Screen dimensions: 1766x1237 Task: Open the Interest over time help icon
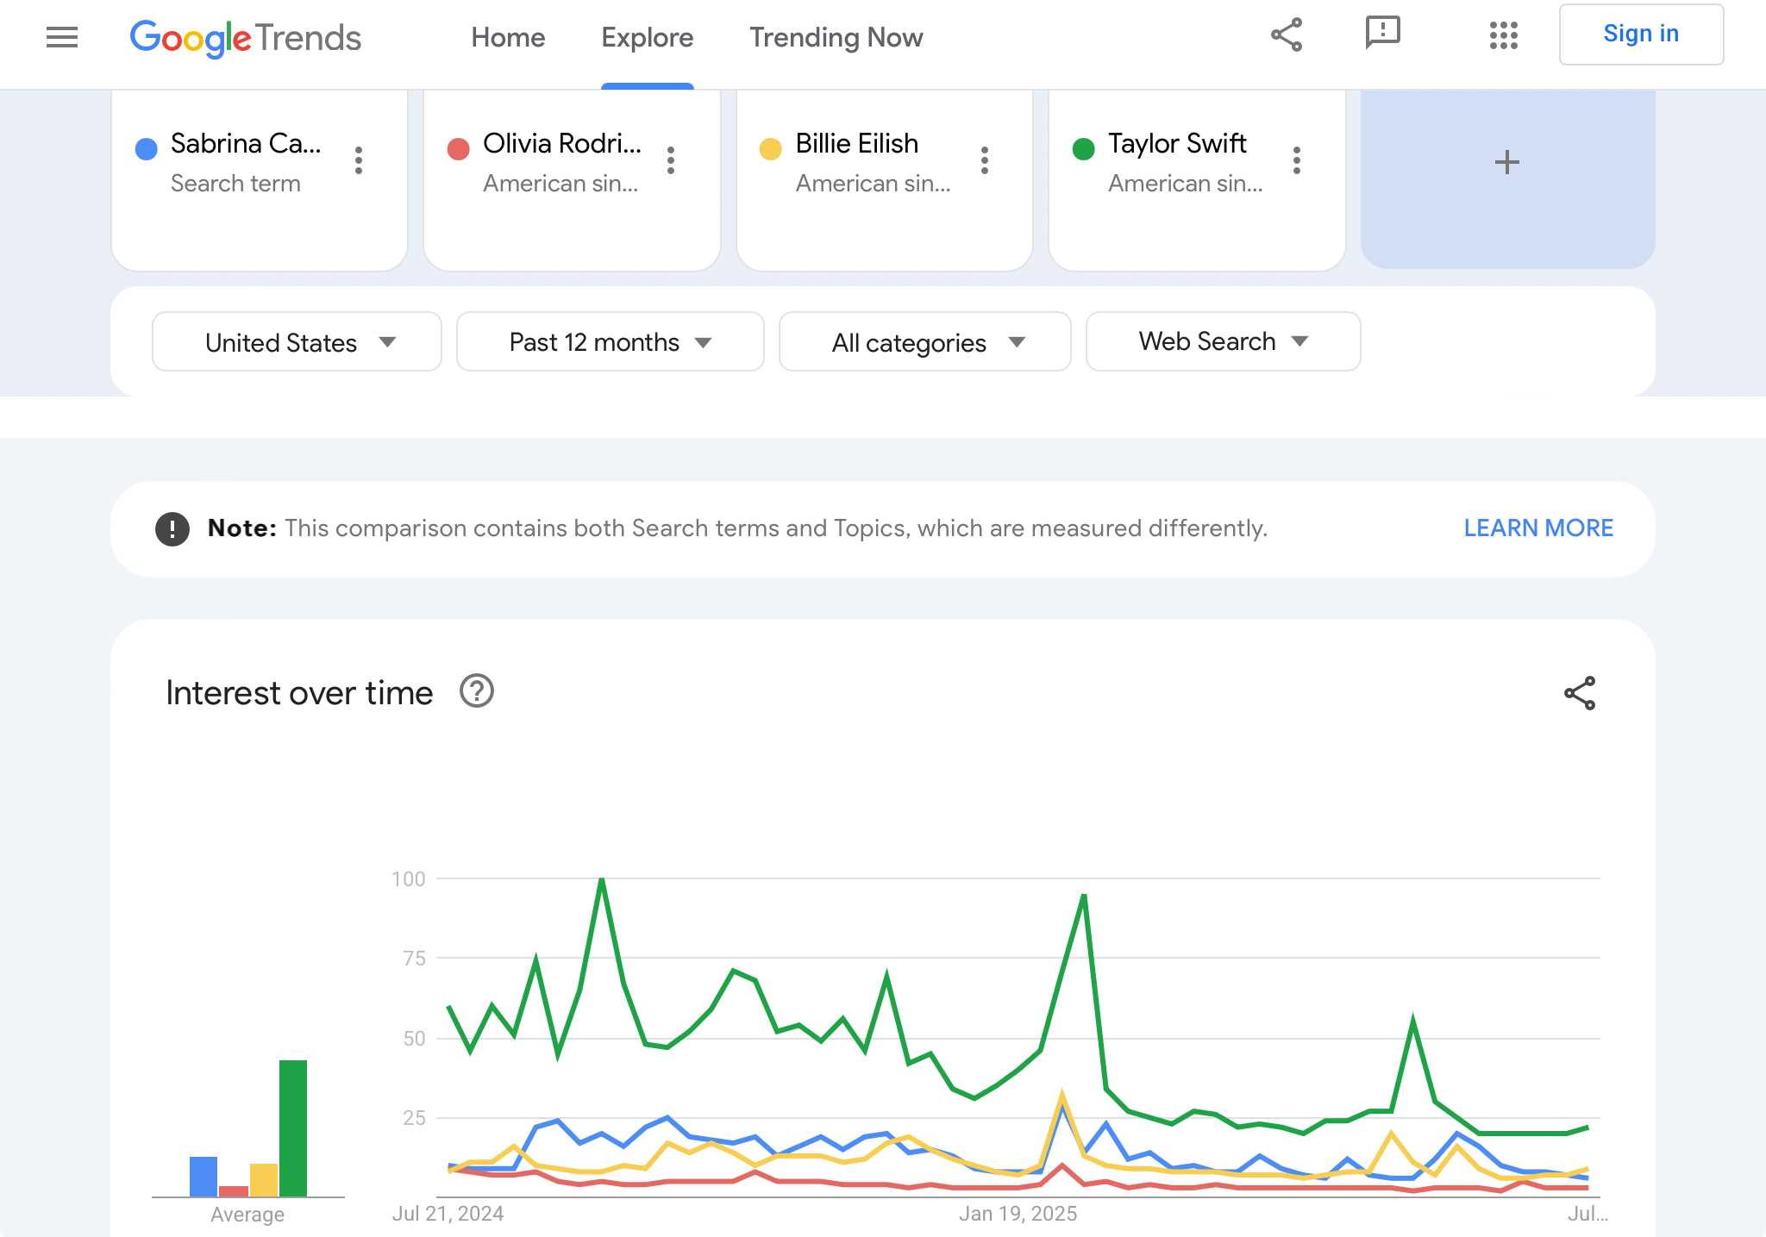[476, 691]
